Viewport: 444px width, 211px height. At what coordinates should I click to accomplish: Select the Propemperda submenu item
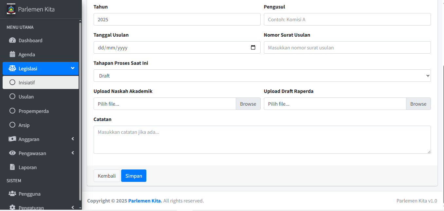pyautogui.click(x=33, y=111)
